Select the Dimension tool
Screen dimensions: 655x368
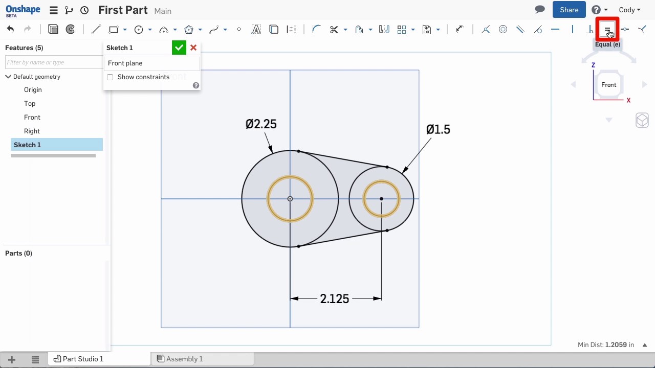(x=460, y=29)
